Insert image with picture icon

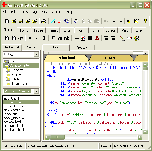point(83,38)
